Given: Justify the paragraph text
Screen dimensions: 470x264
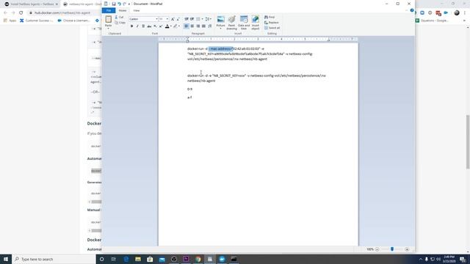Looking at the screenshot, I should coord(203,26).
